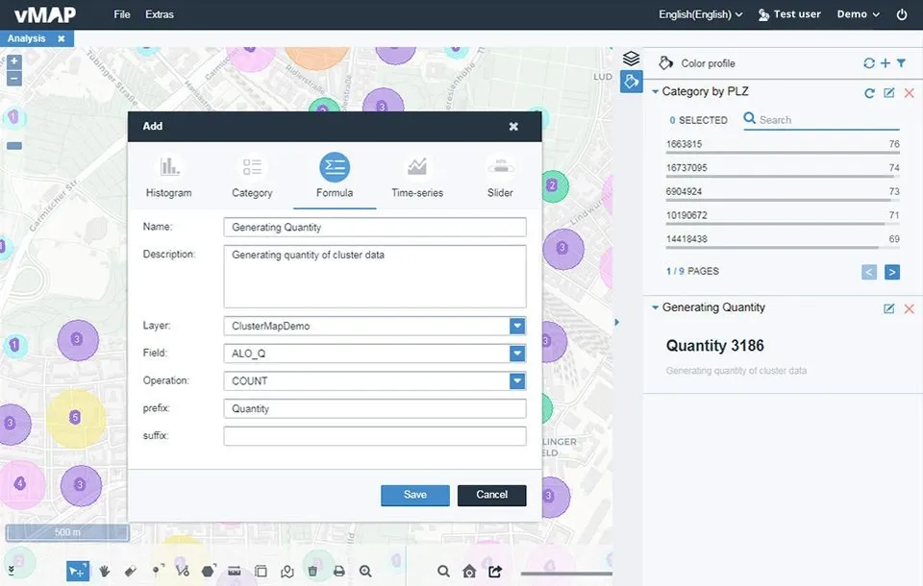Click the Name input field
This screenshot has height=586, width=923.
pyautogui.click(x=374, y=227)
